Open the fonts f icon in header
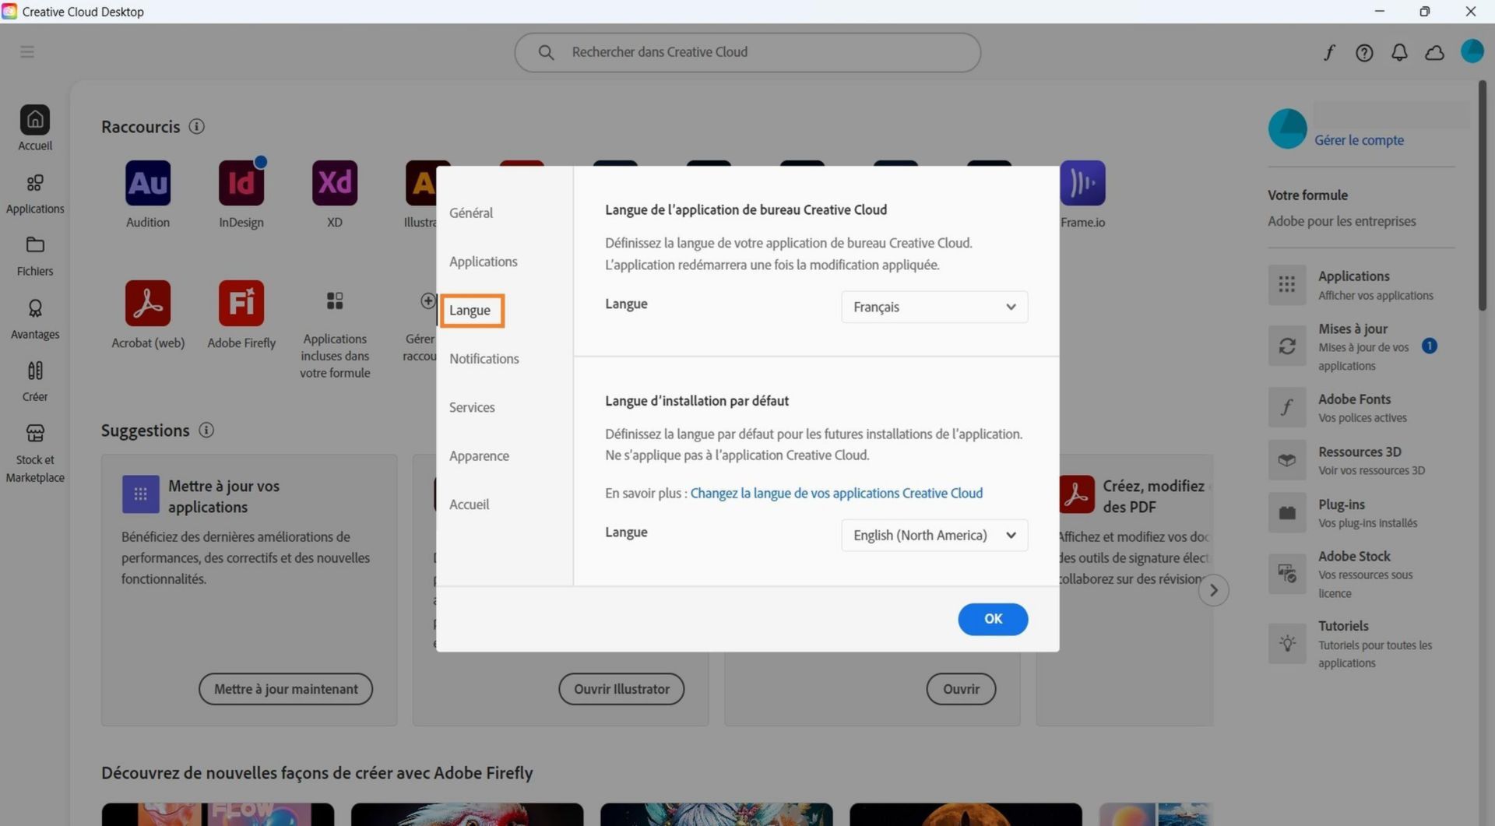Viewport: 1495px width, 826px height. coord(1329,52)
